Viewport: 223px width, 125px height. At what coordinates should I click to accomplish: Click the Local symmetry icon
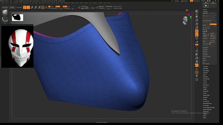(x=197, y=39)
